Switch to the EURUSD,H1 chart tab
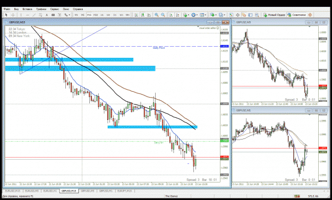 click(x=50, y=190)
